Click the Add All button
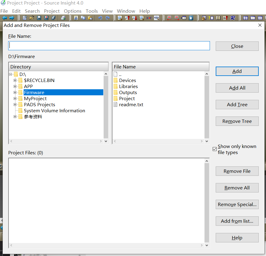 click(237, 88)
